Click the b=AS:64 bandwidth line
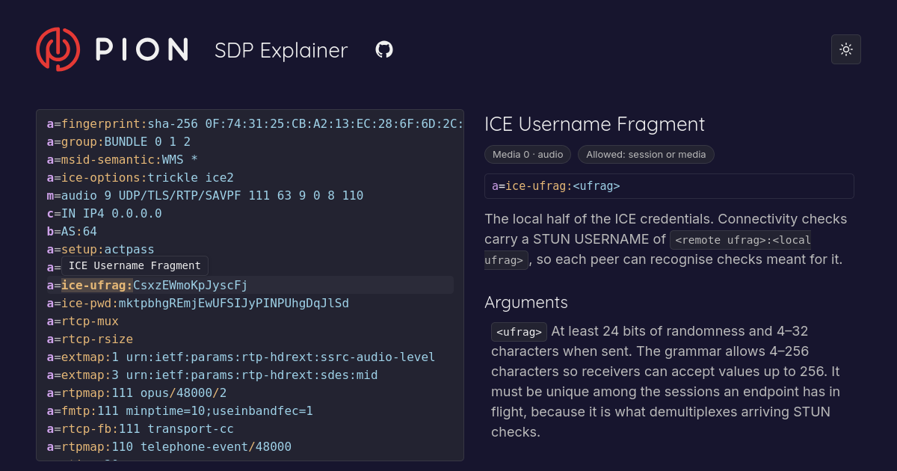897x471 pixels. [72, 231]
